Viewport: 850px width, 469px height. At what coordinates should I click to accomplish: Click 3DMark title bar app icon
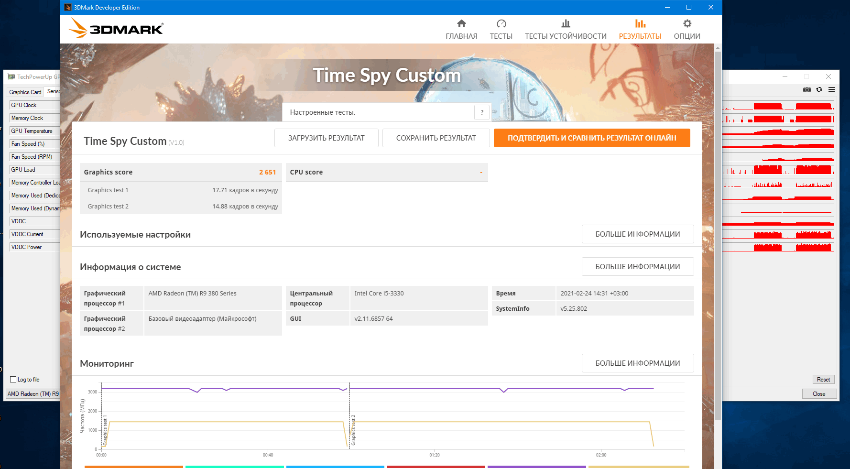(x=68, y=7)
